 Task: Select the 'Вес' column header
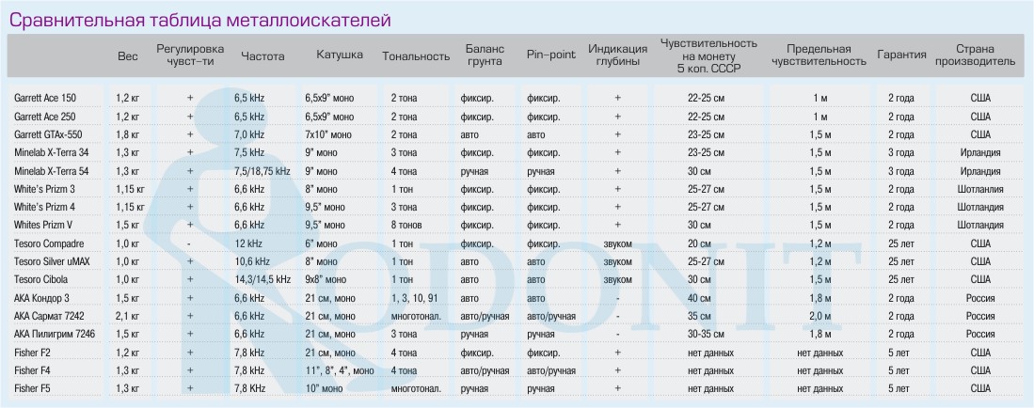pyautogui.click(x=128, y=56)
